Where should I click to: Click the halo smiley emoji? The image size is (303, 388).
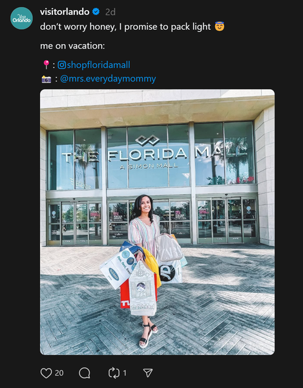click(220, 27)
